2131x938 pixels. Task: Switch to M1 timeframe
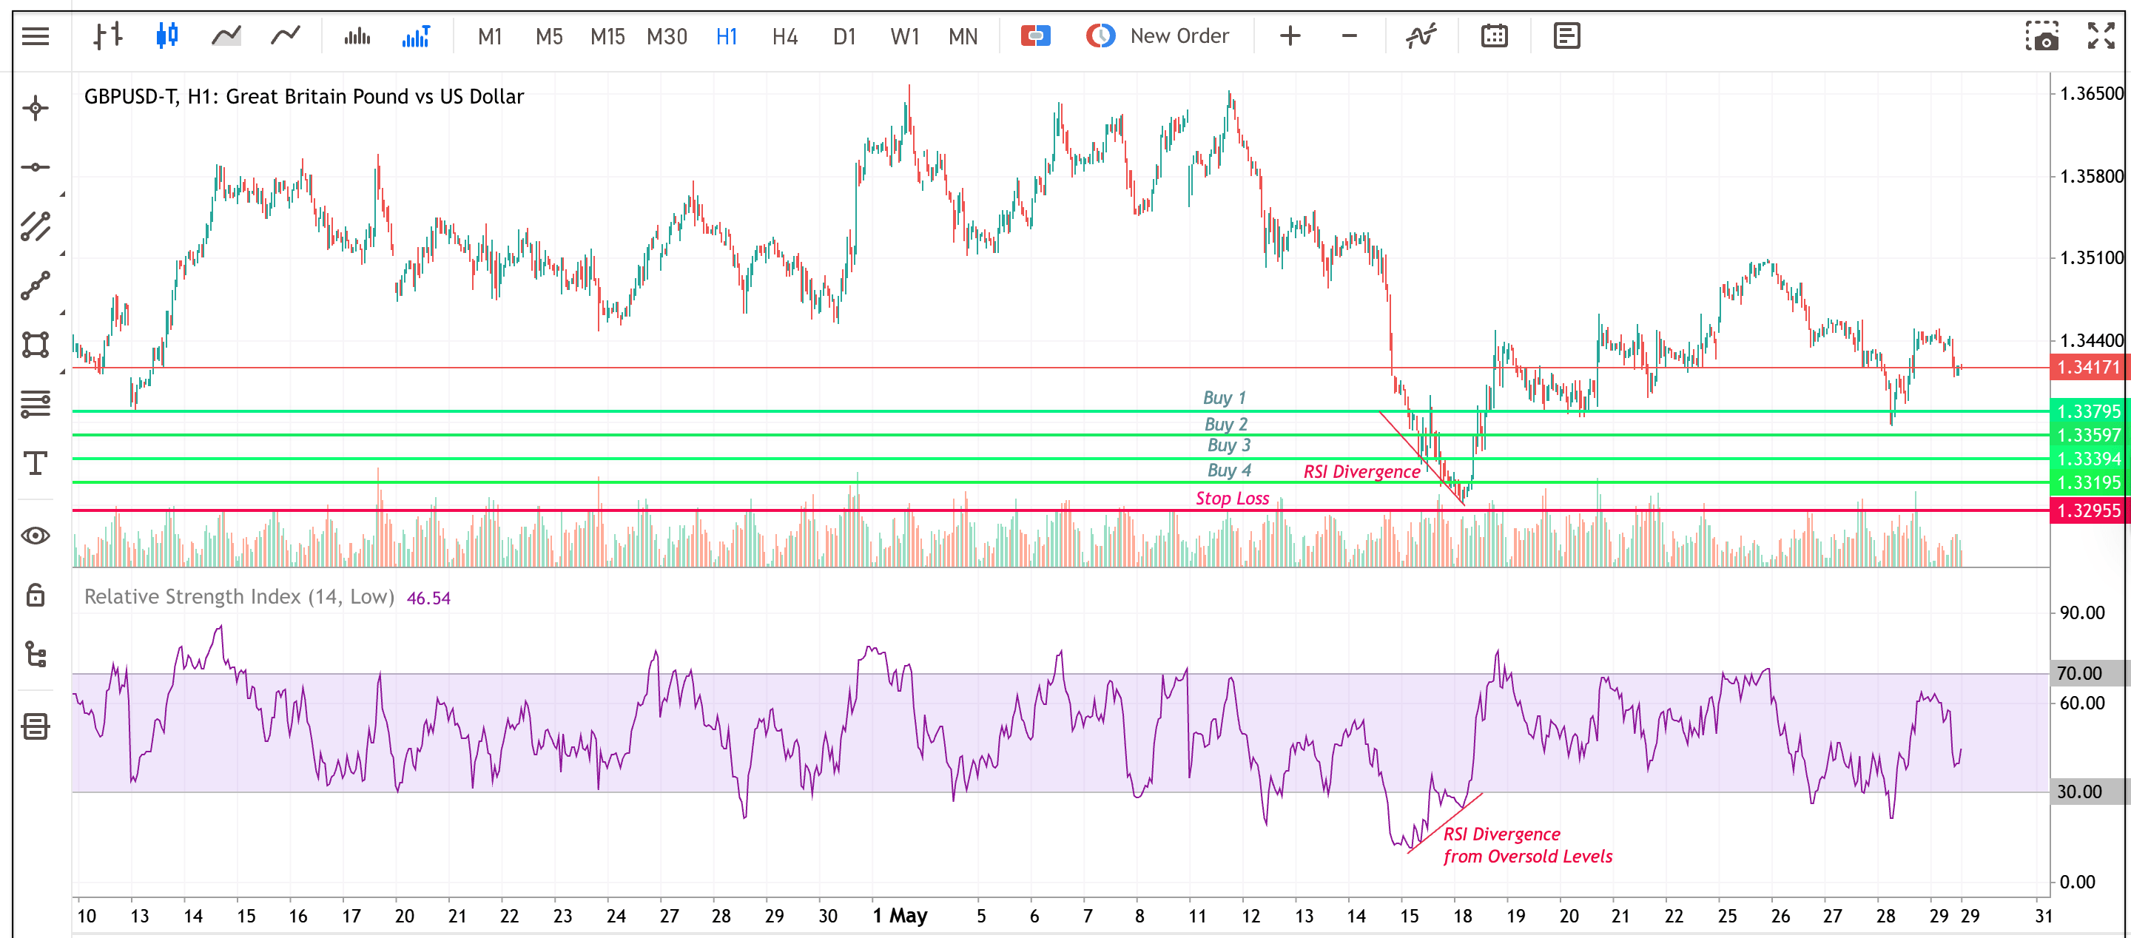coord(490,36)
